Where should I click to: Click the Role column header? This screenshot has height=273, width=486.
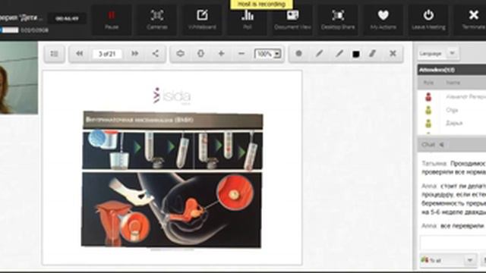click(428, 83)
